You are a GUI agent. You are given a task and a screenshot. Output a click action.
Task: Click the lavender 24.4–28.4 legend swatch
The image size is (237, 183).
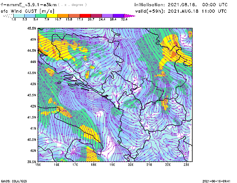click(107, 16)
